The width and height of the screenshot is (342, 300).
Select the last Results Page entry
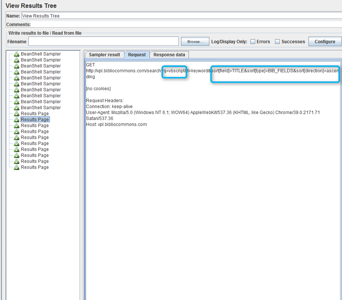(35, 167)
